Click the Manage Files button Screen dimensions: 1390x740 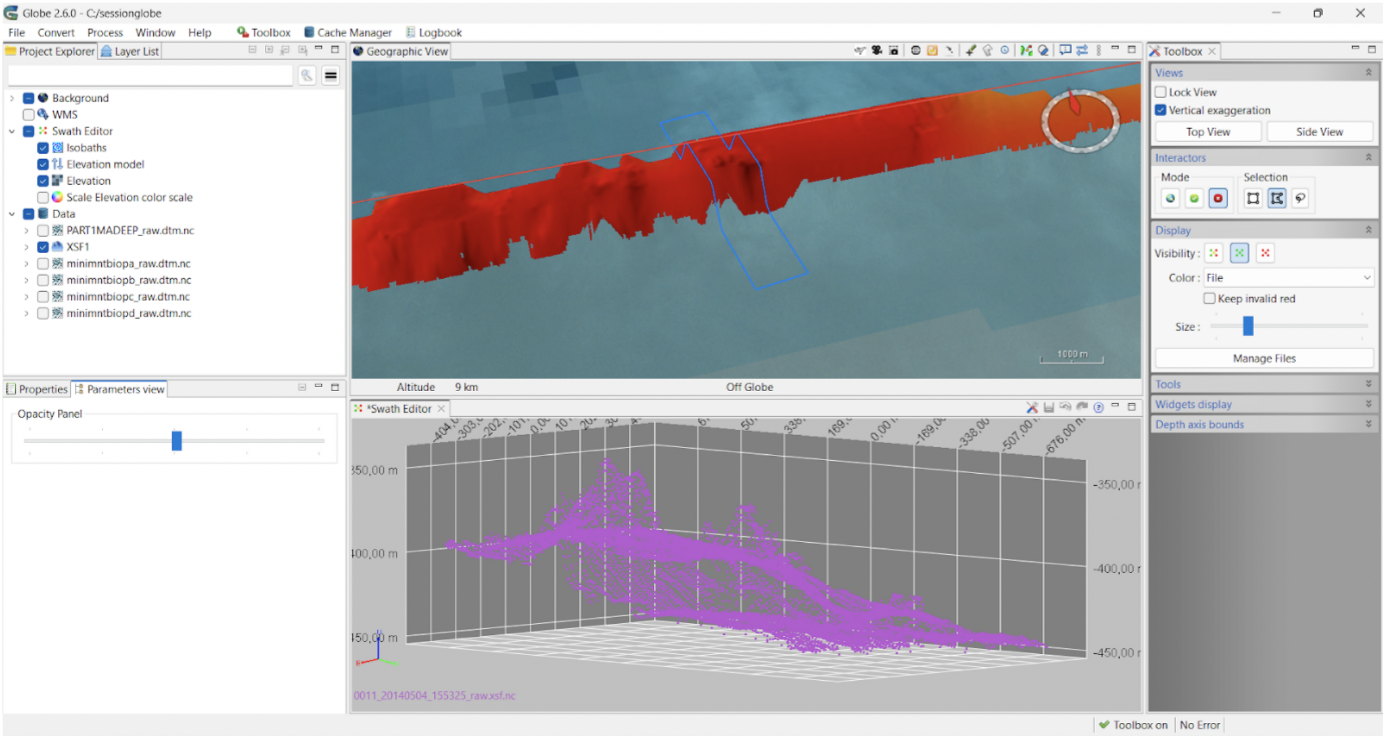coord(1264,358)
